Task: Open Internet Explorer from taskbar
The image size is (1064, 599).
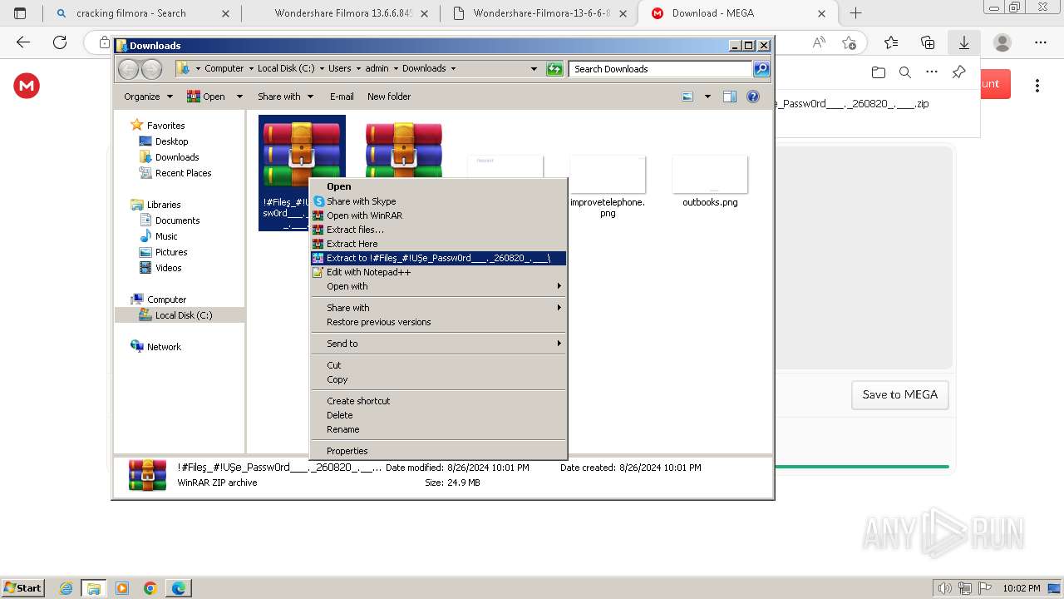Action: [x=66, y=588]
